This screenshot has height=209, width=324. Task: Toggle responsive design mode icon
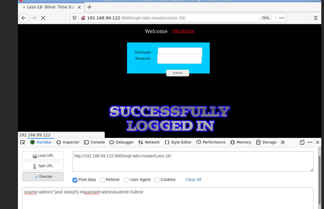(x=302, y=142)
